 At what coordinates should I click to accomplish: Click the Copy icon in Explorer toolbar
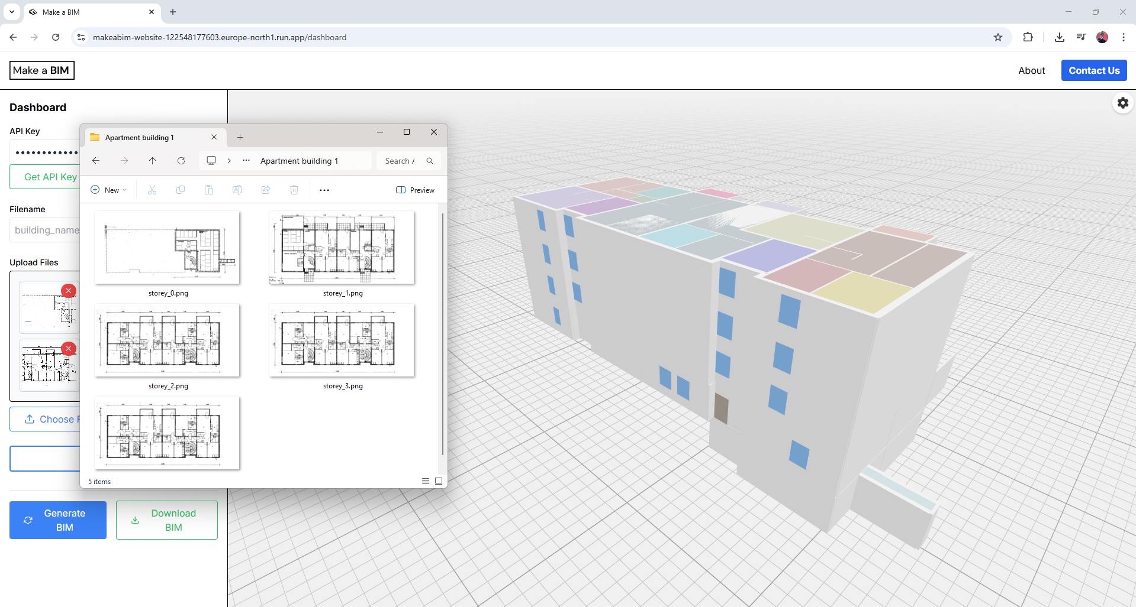point(181,190)
